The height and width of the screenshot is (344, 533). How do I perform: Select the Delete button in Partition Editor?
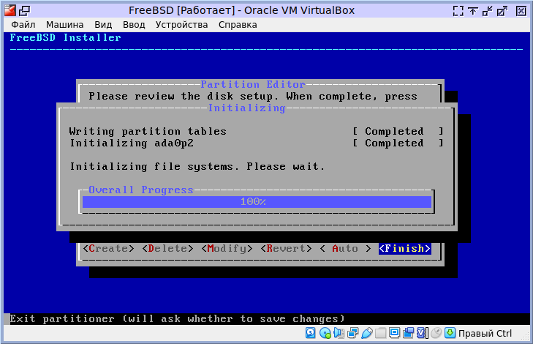click(x=167, y=248)
